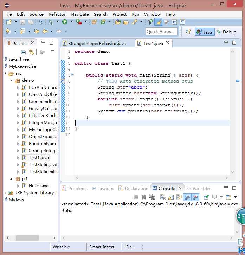Screen dimensions: 245x255
Task: Click the New Java Package icon
Action: pyautogui.click(x=94, y=22)
